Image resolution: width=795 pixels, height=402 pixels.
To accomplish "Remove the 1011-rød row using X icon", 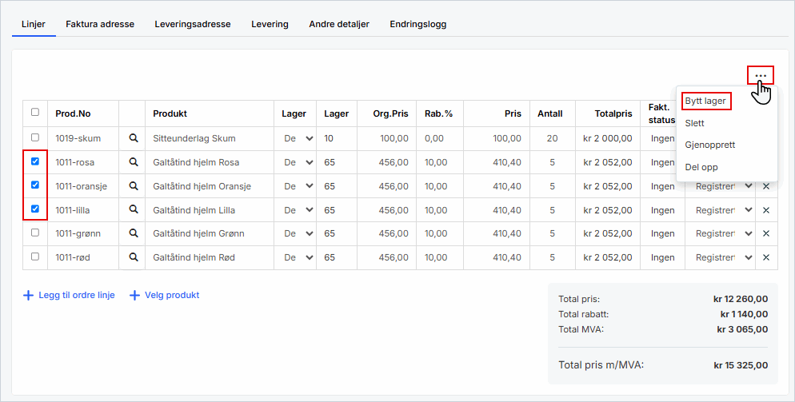I will 765,257.
